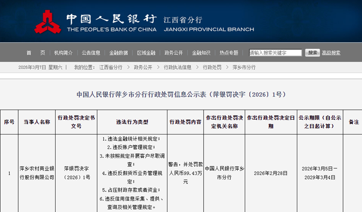Open the 区域金融 menu item
Viewport: 362px width, 212px height.
click(x=146, y=53)
